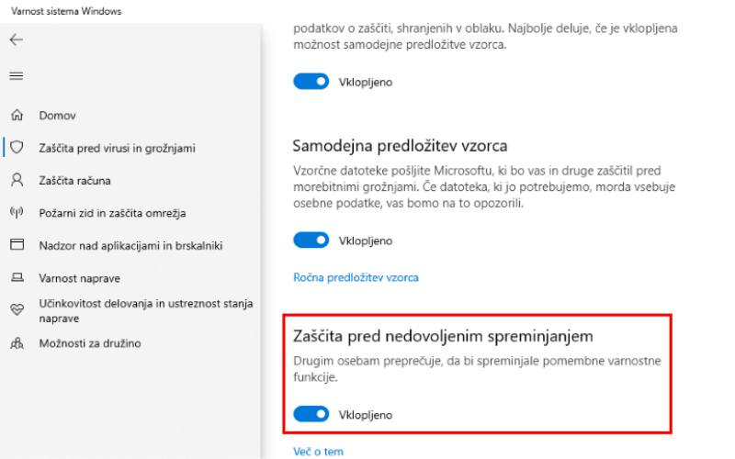The height and width of the screenshot is (459, 735).
Task: Click the heart device health icon
Action: (x=17, y=310)
